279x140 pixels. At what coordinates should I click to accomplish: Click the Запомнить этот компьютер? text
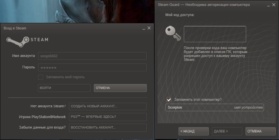pos(198,99)
